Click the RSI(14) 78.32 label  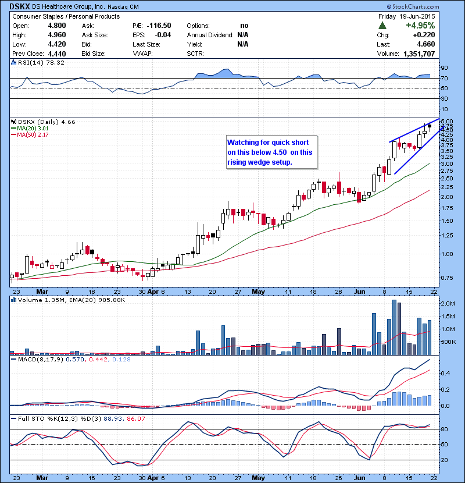pyautogui.click(x=41, y=62)
